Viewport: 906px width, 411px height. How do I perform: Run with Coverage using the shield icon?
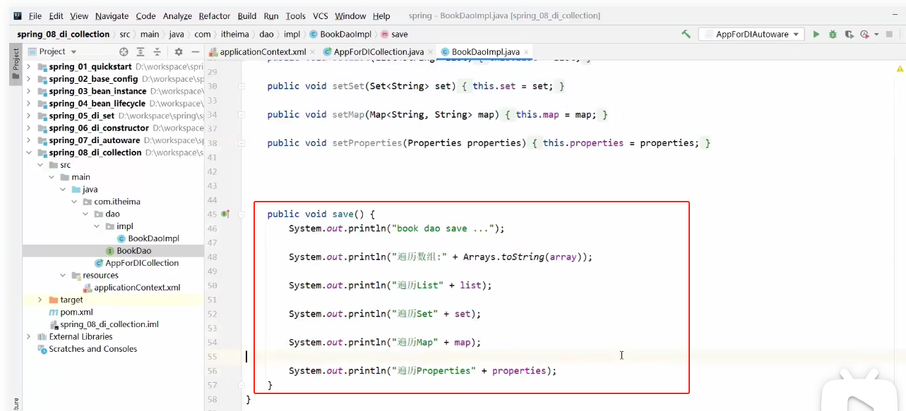tap(849, 34)
